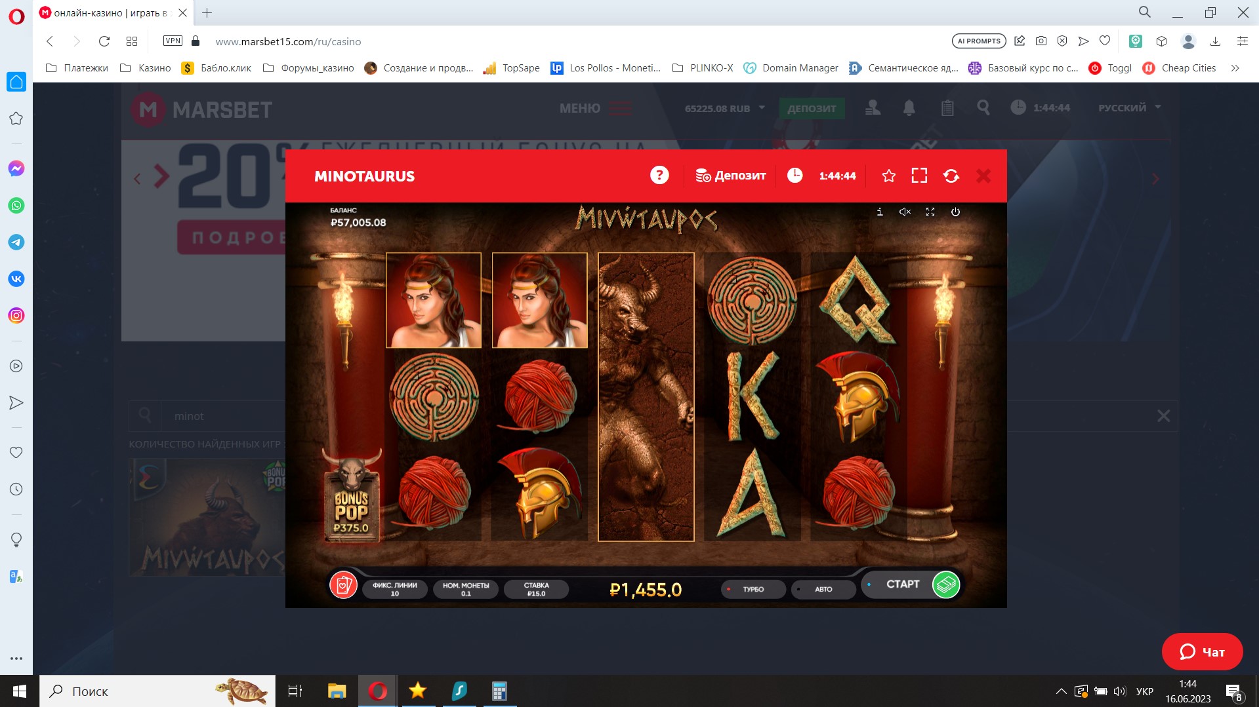
Task: Open the bet slip clipboard icon
Action: (947, 107)
